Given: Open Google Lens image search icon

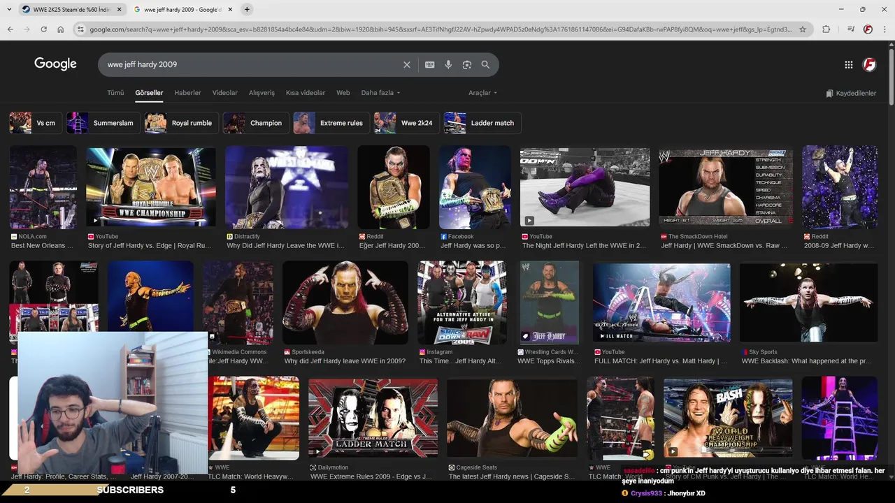Looking at the screenshot, I should pos(467,64).
